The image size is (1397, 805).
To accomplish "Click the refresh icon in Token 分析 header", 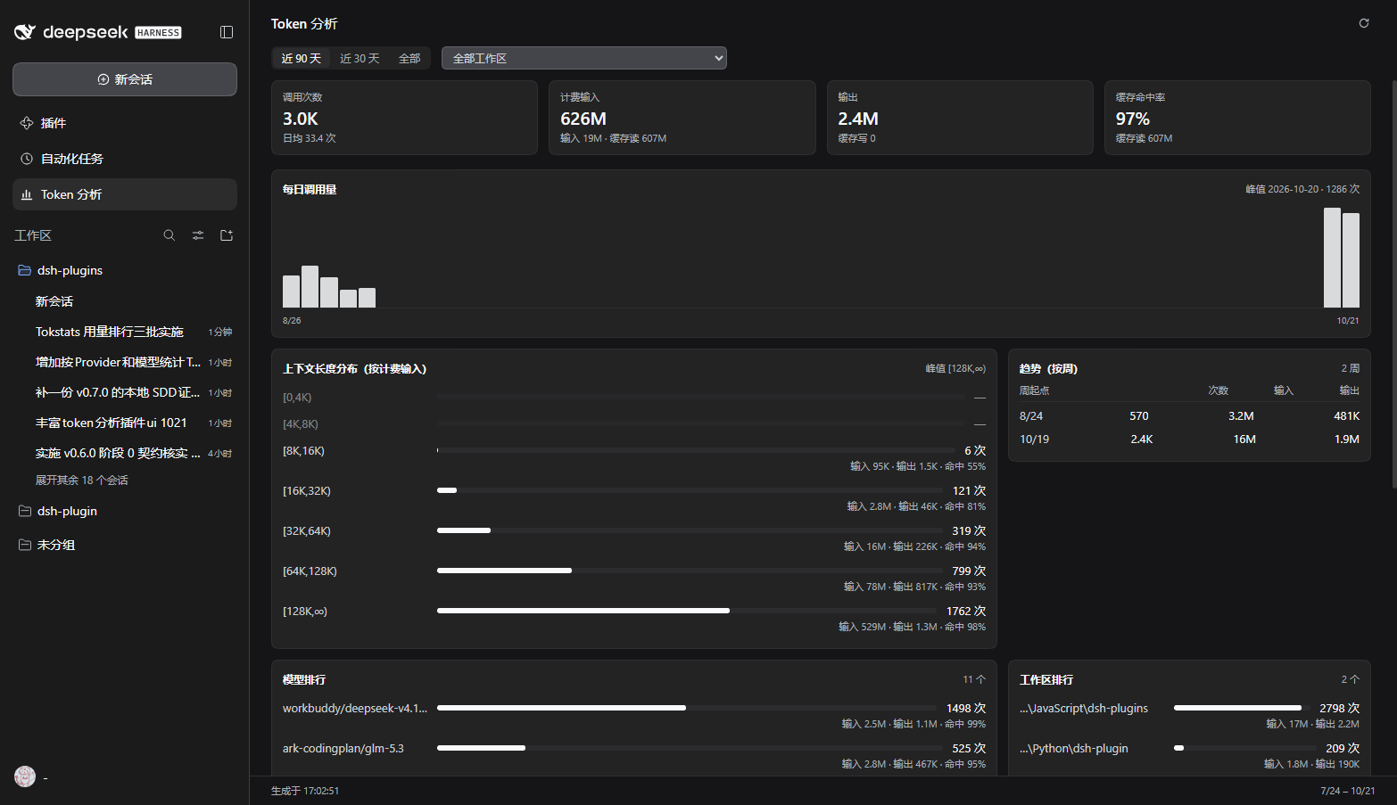I will point(1363,23).
